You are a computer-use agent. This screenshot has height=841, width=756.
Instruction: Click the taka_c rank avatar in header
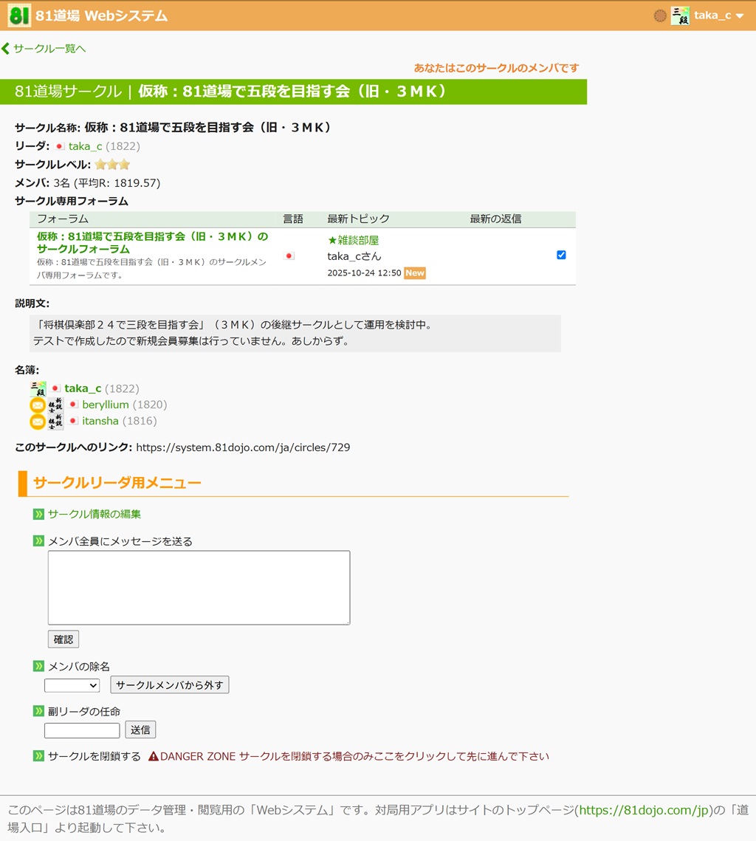680,16
